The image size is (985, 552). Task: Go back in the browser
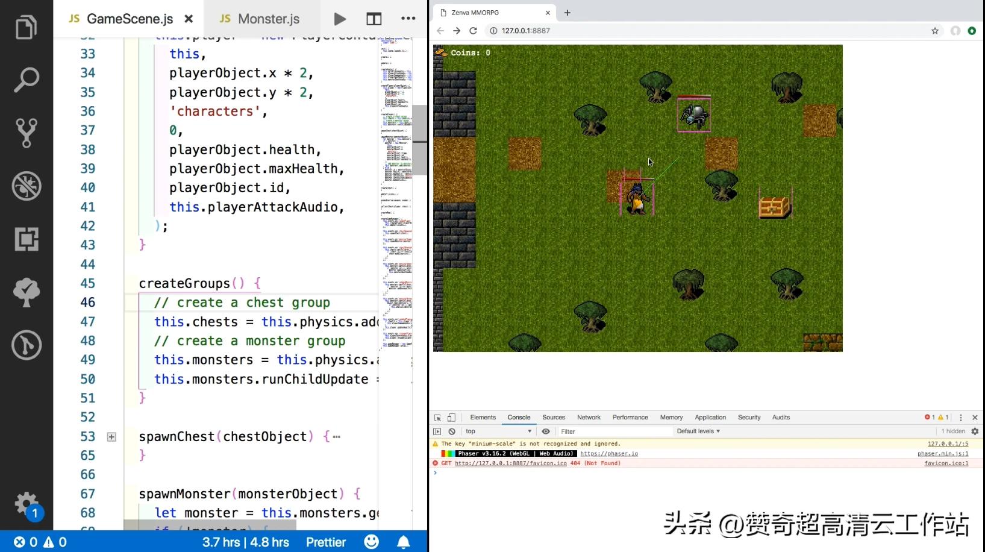point(440,31)
